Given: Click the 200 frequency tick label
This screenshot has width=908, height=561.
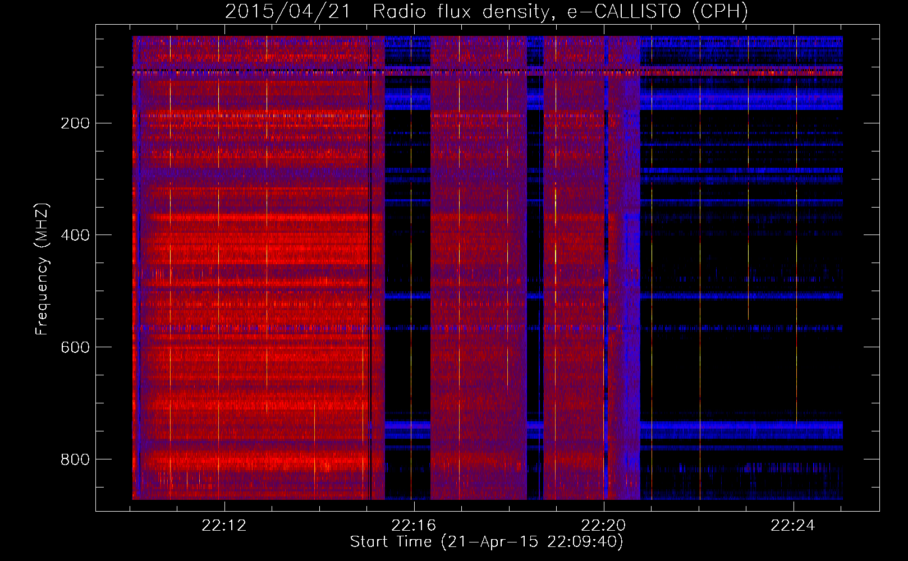Looking at the screenshot, I should click(x=75, y=123).
